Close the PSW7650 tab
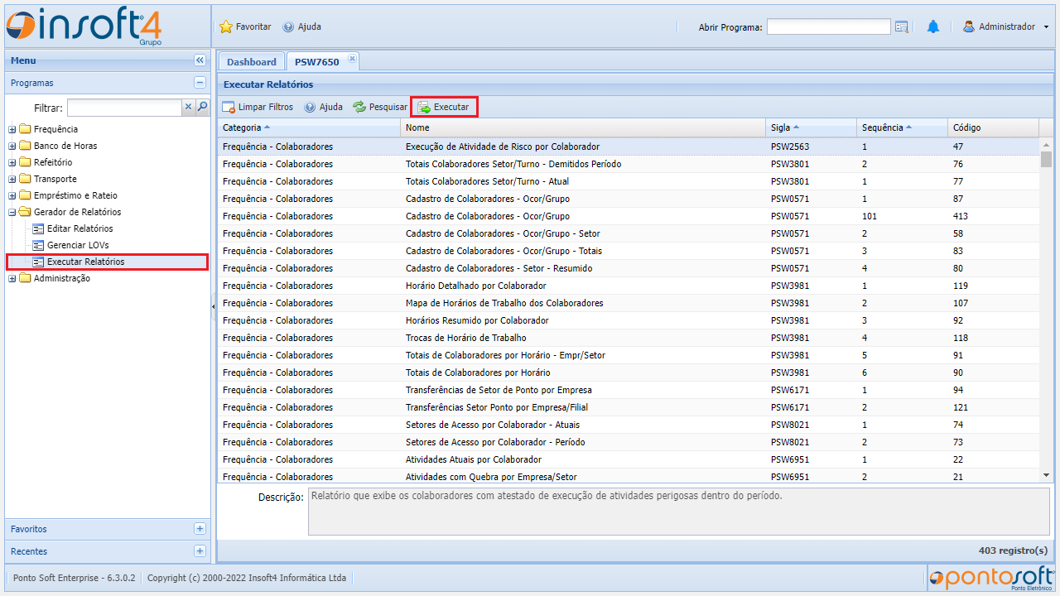 [351, 59]
